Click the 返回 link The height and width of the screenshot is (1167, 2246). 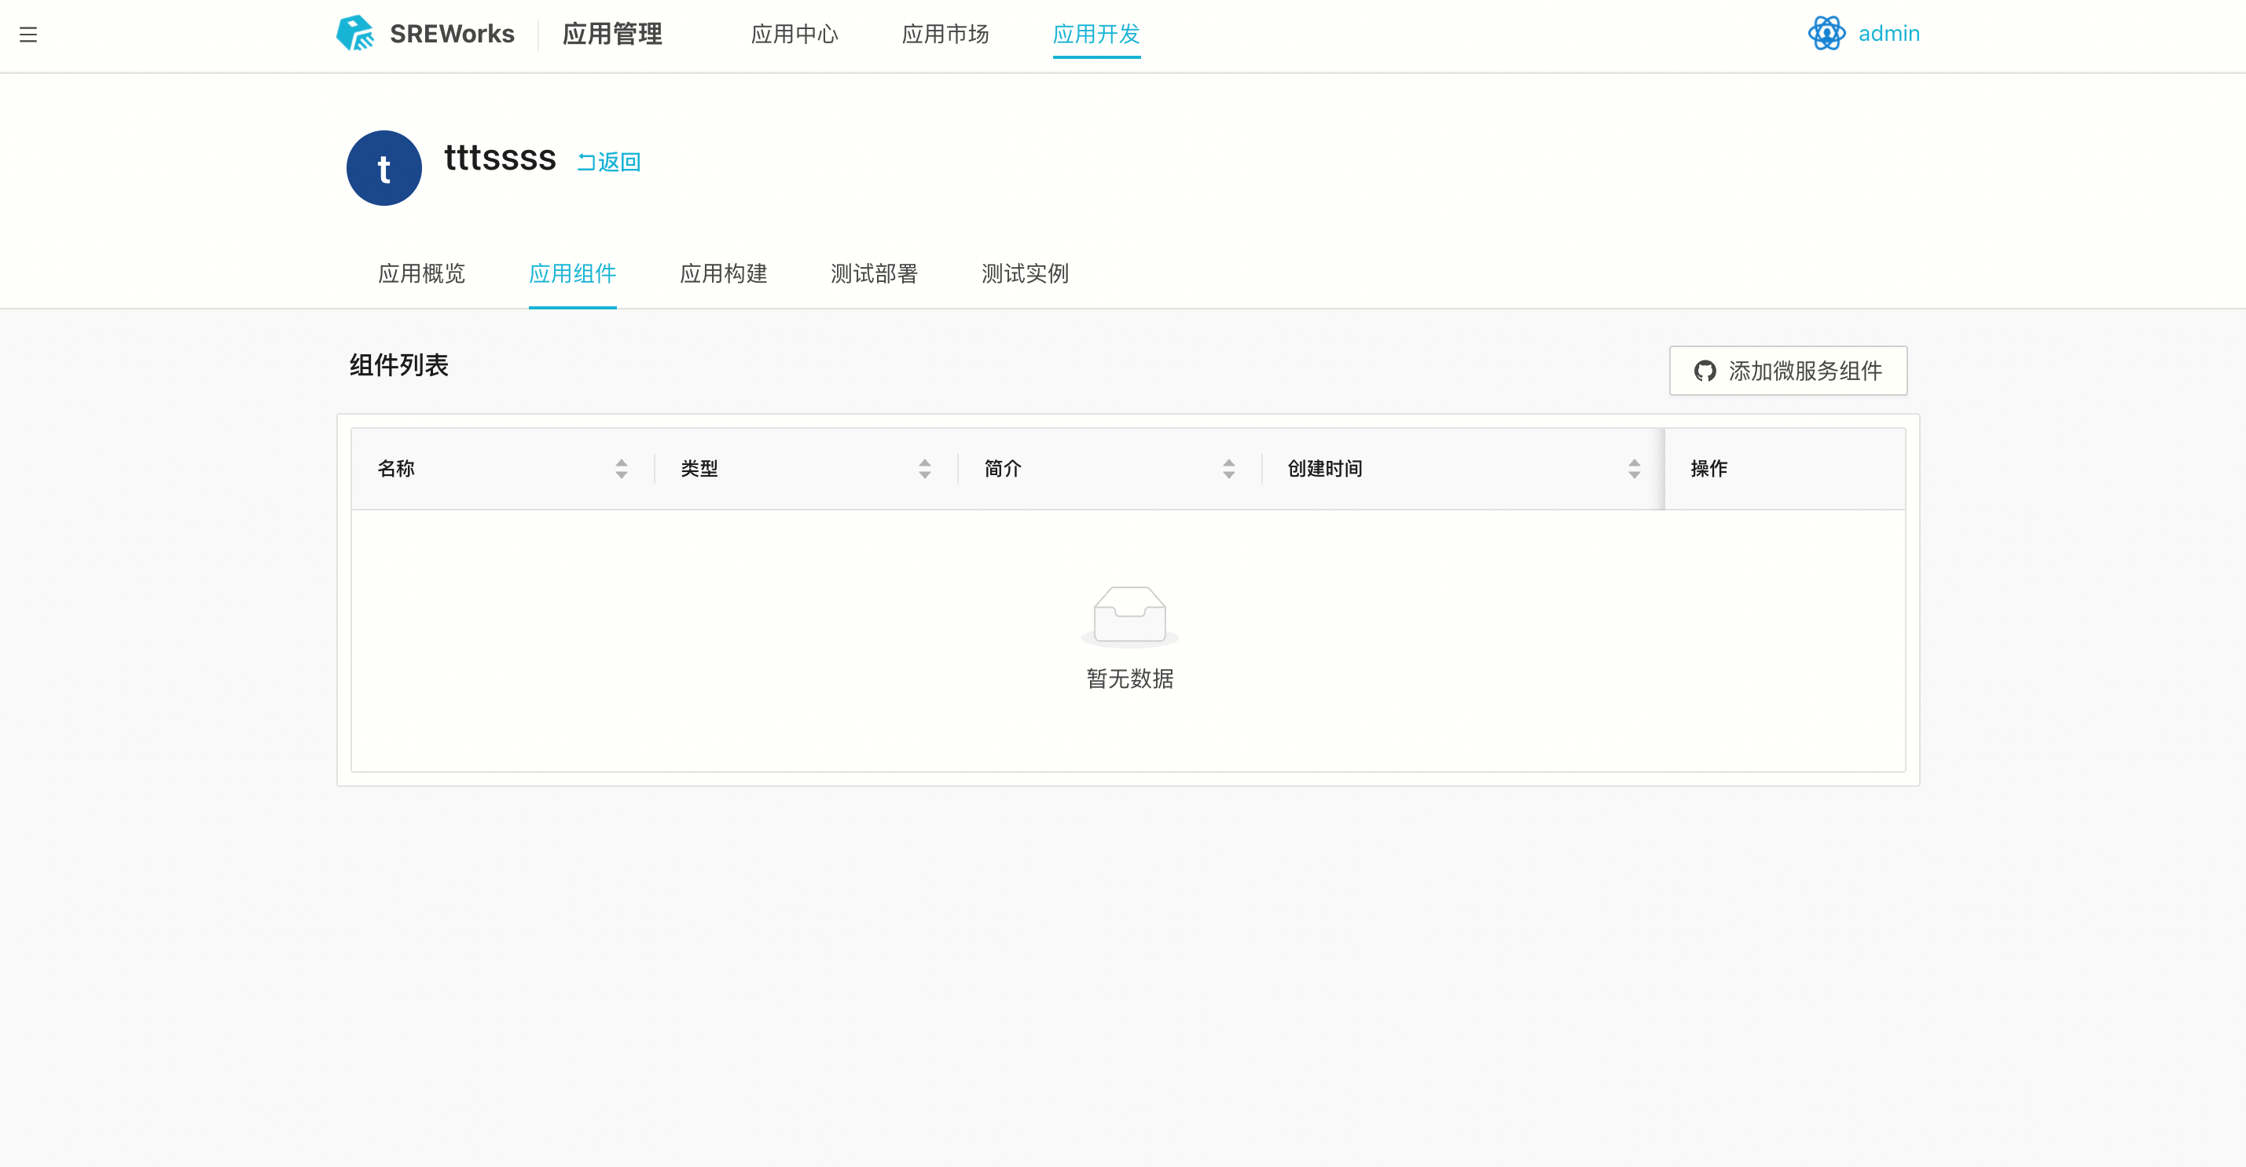click(608, 162)
